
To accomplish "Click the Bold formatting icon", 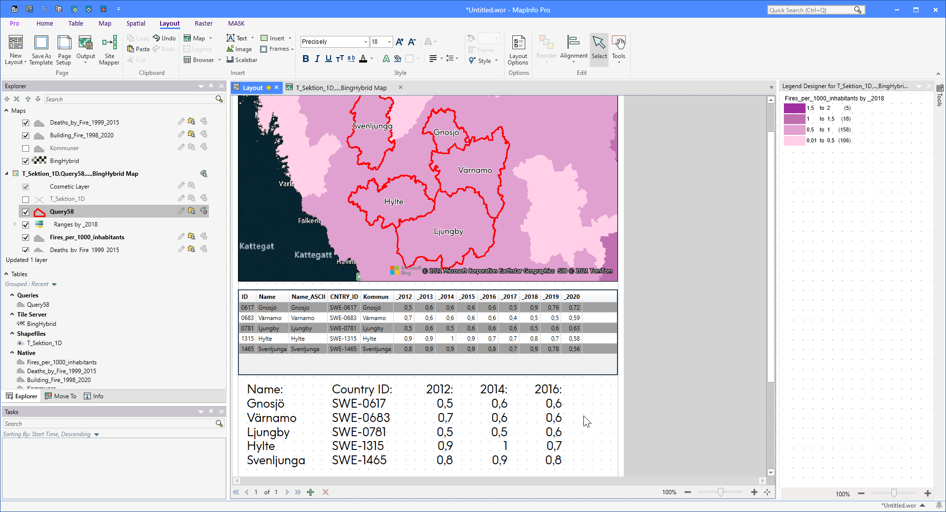I will 305,59.
